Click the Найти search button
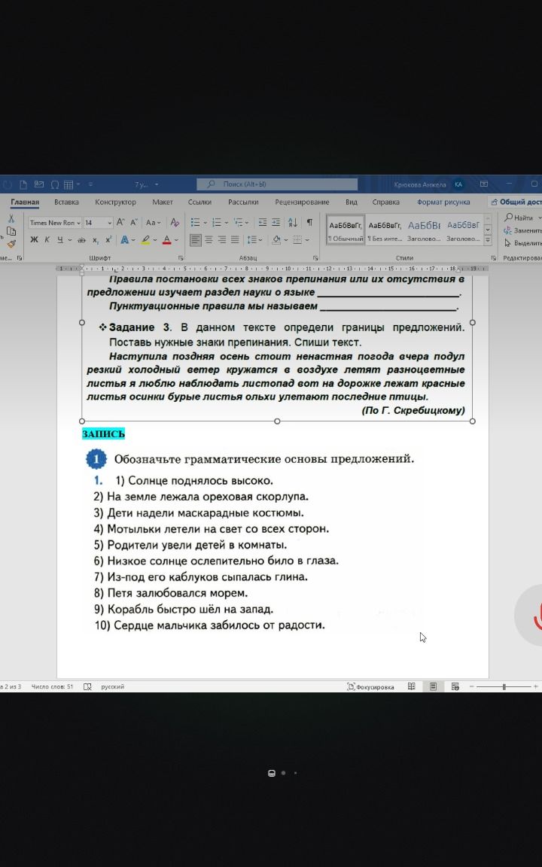 519,218
